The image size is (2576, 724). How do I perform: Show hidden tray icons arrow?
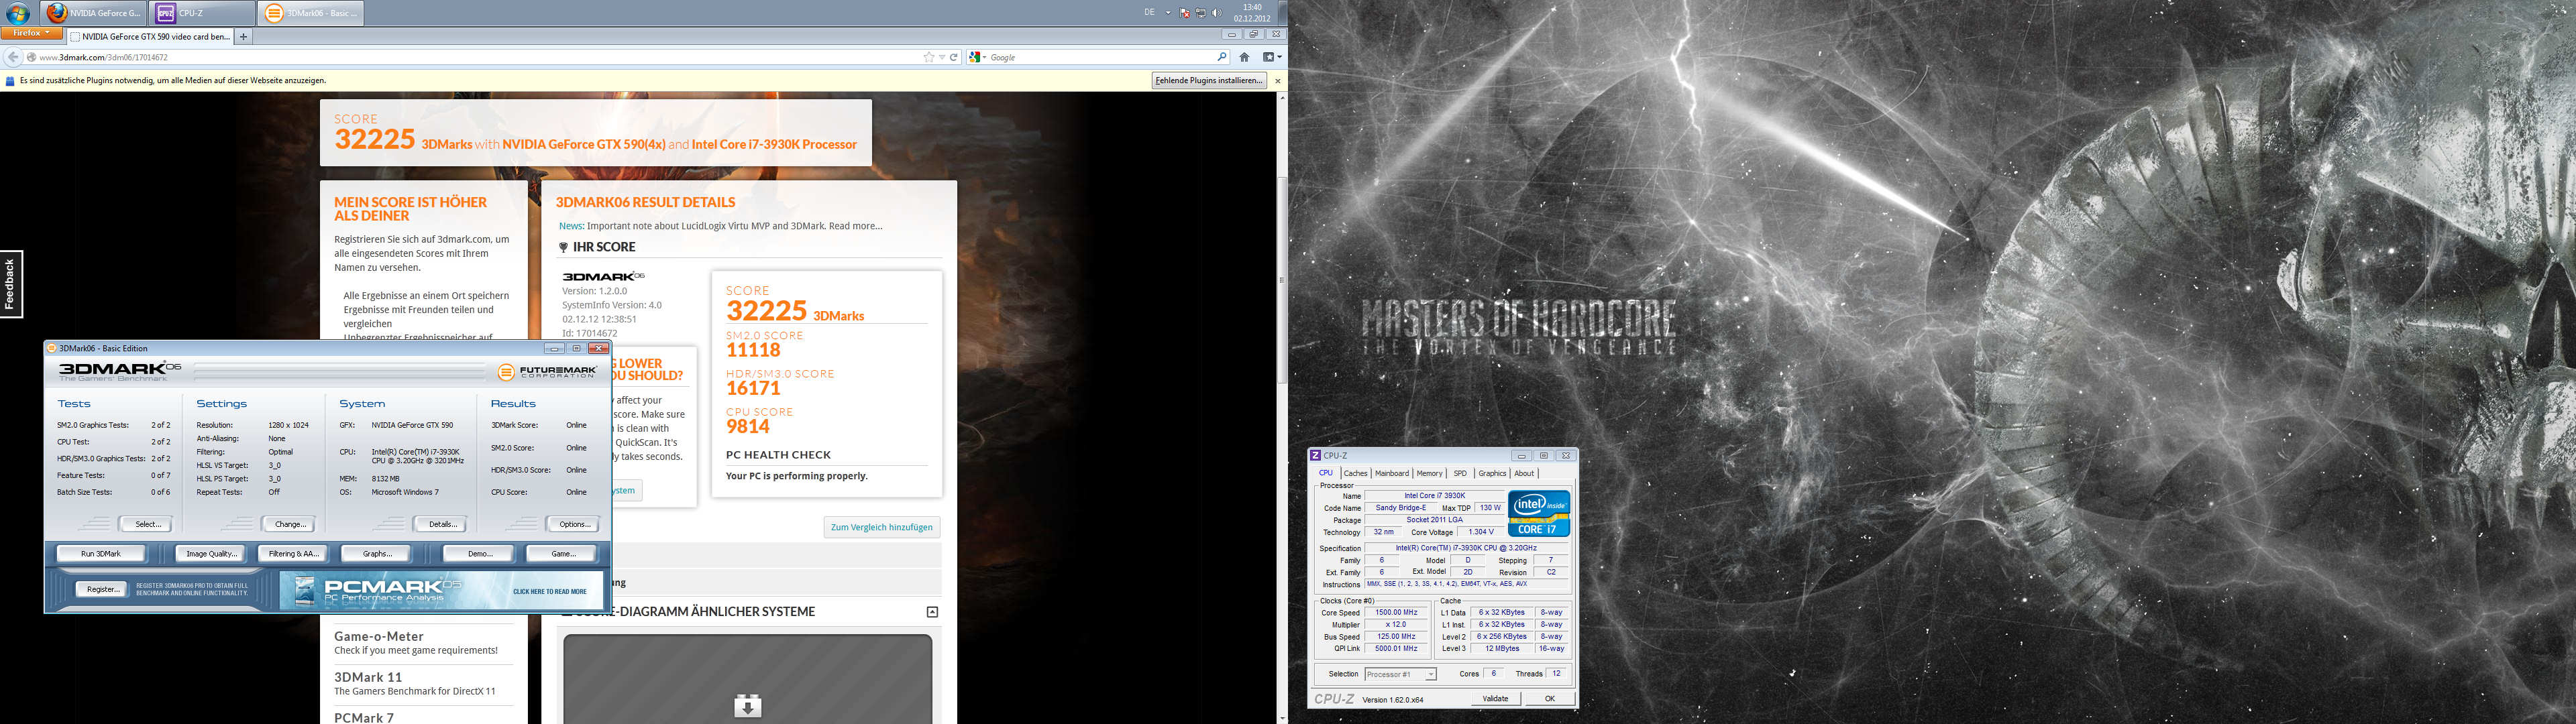(1168, 13)
